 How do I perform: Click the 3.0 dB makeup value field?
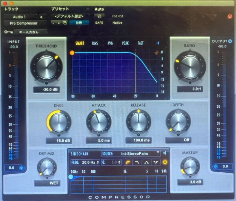[x=190, y=182]
